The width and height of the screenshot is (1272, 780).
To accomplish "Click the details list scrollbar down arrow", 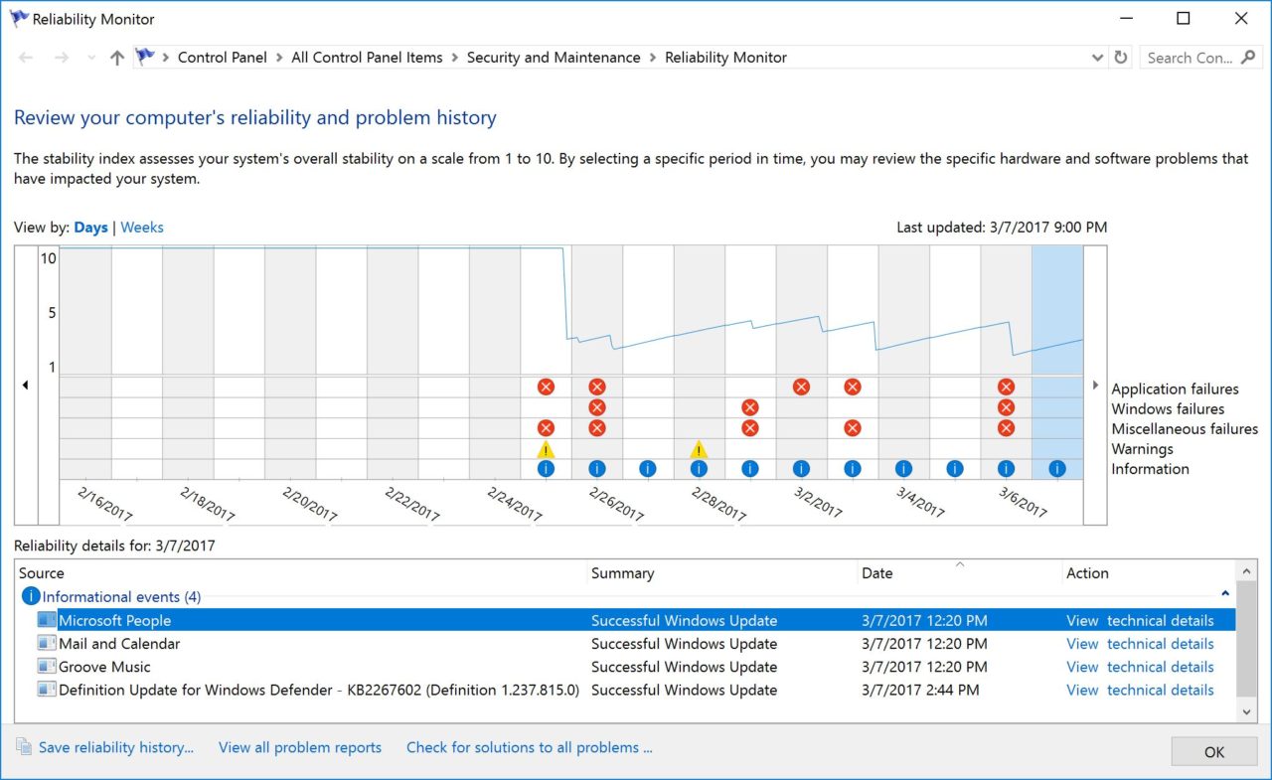I will click(x=1247, y=712).
